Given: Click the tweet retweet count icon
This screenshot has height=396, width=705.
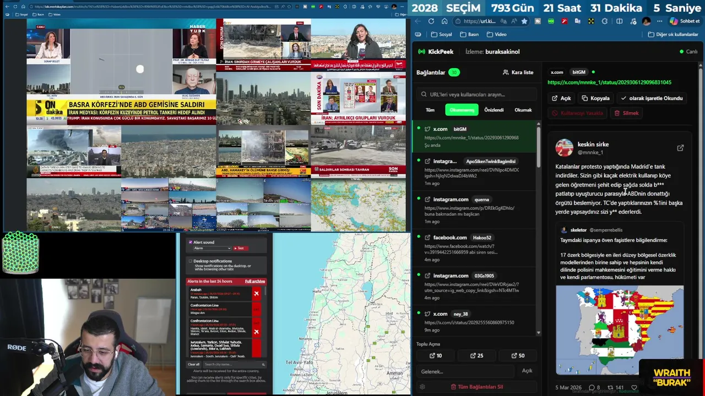Looking at the screenshot, I should pos(615,388).
